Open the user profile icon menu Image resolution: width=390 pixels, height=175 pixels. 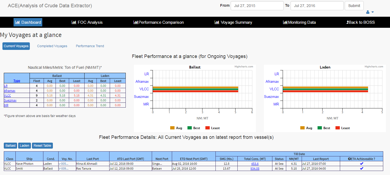pos(368,12)
